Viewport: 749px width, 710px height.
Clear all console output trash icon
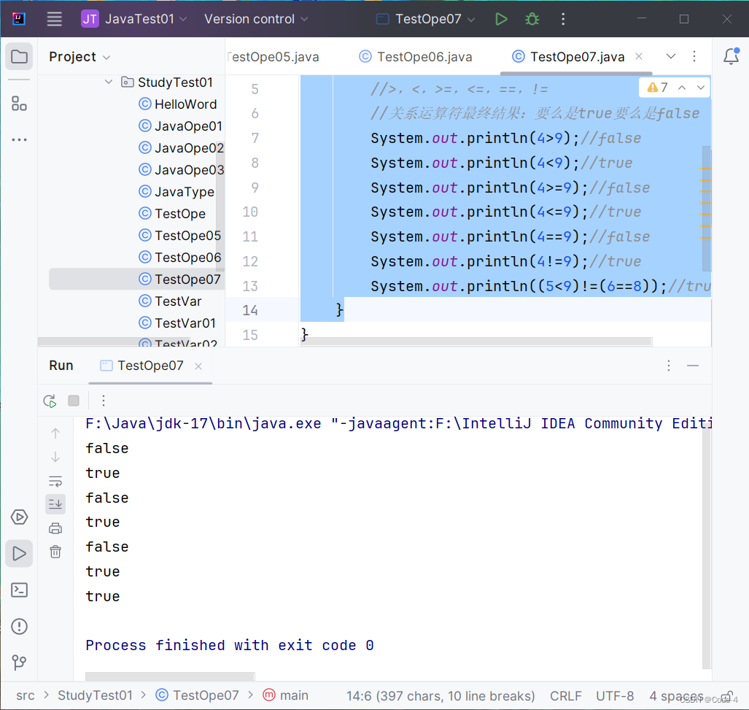(55, 552)
